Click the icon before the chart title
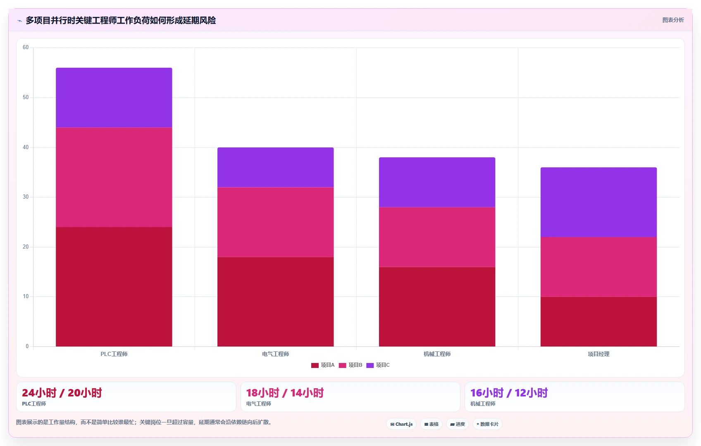The height and width of the screenshot is (446, 701). pyautogui.click(x=19, y=21)
